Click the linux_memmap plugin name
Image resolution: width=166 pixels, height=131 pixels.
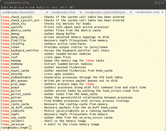pyautogui.click(x=11, y=61)
